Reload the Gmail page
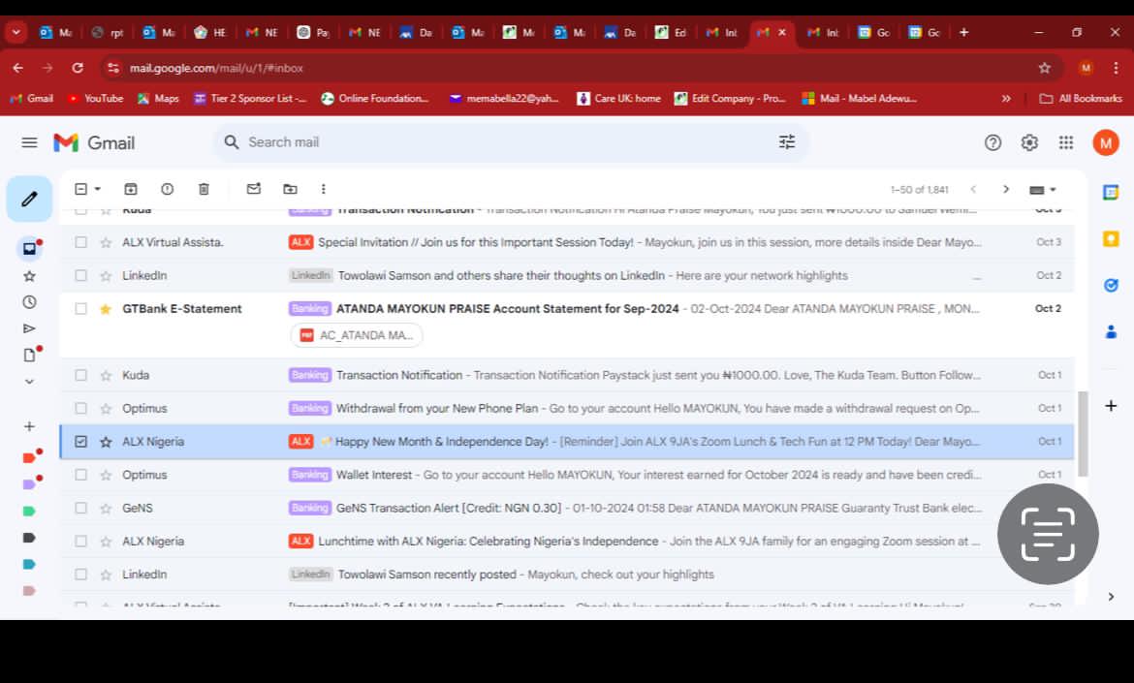This screenshot has width=1134, height=683. [78, 68]
